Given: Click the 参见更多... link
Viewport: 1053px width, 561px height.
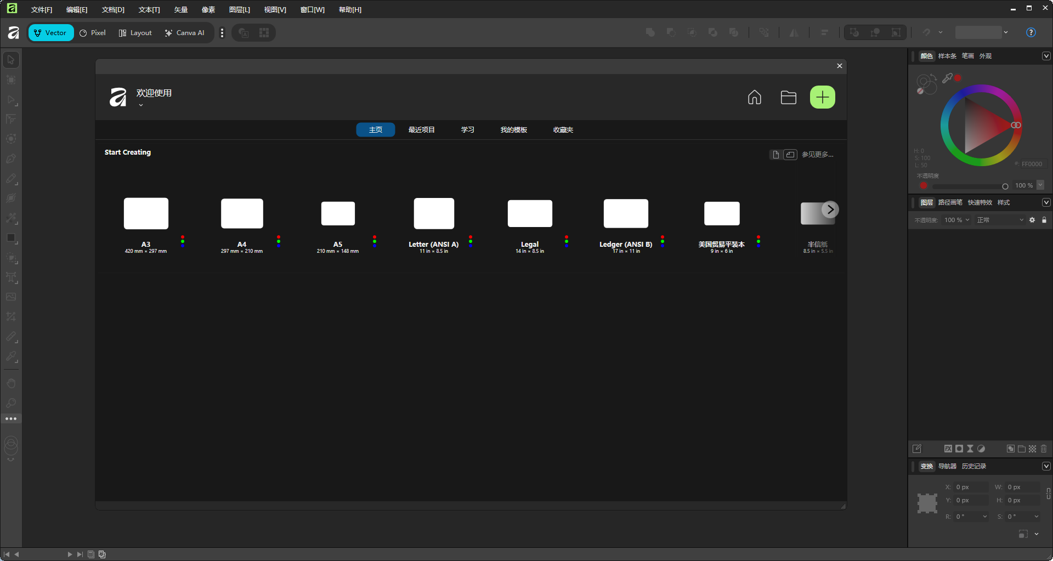Looking at the screenshot, I should pyautogui.click(x=817, y=155).
